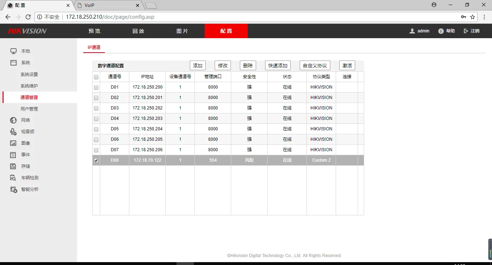Uncheck the D08 channel row checkbox
This screenshot has height=265, width=492.
coord(96,160)
